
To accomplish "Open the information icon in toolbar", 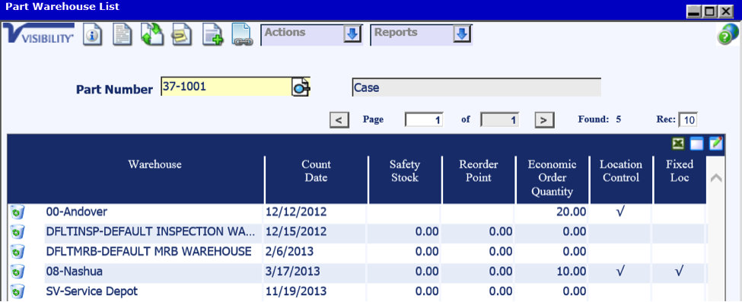I will click(x=92, y=34).
